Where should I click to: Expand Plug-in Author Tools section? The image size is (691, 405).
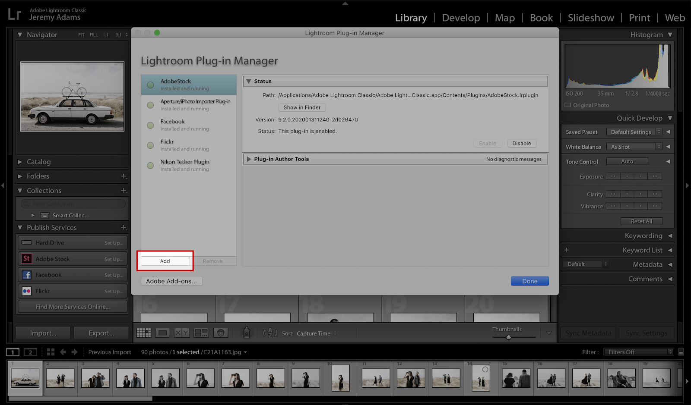tap(249, 159)
